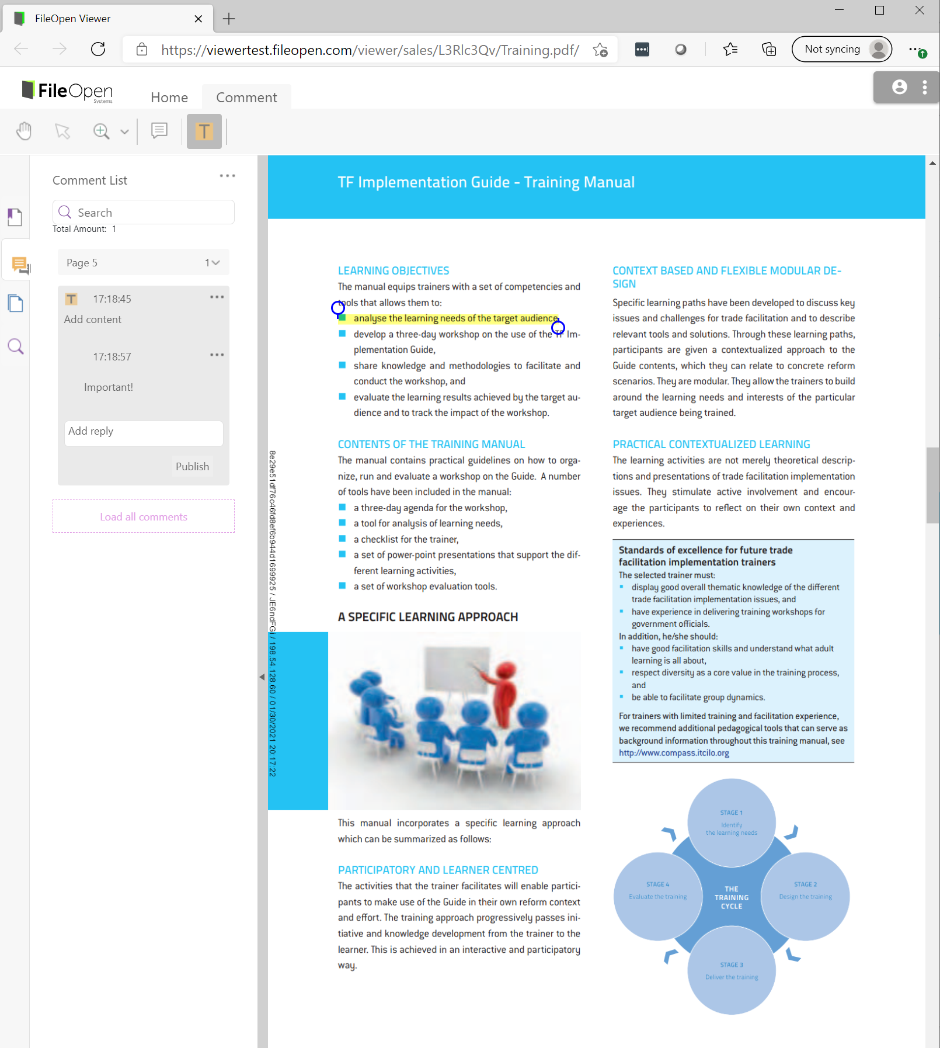The width and height of the screenshot is (940, 1048).
Task: Click the Add reply input box
Action: coord(144,433)
